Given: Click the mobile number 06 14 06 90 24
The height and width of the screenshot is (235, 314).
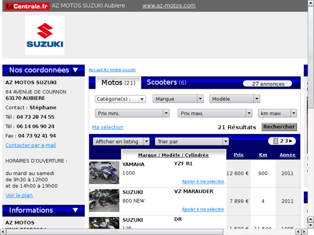Looking at the screenshot, I should click(35, 126).
